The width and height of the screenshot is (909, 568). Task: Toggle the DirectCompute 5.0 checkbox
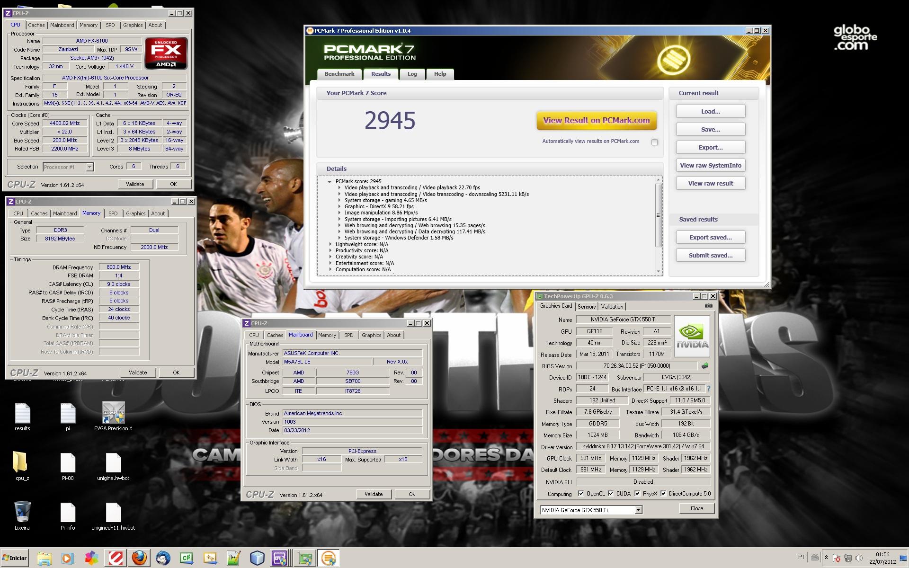pyautogui.click(x=663, y=493)
